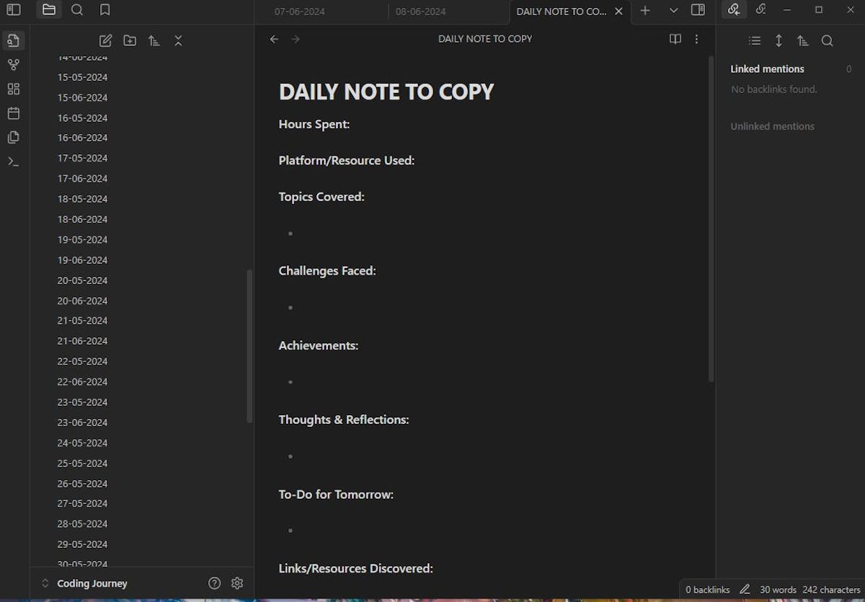
Task: Open the note's more options menu
Action: [696, 39]
